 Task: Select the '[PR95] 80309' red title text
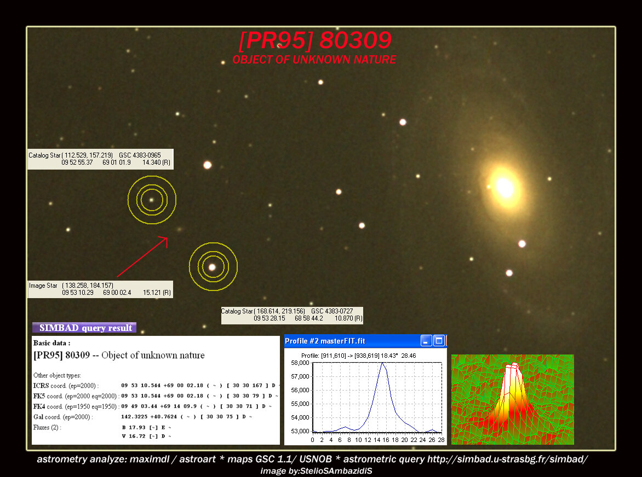[x=315, y=40]
